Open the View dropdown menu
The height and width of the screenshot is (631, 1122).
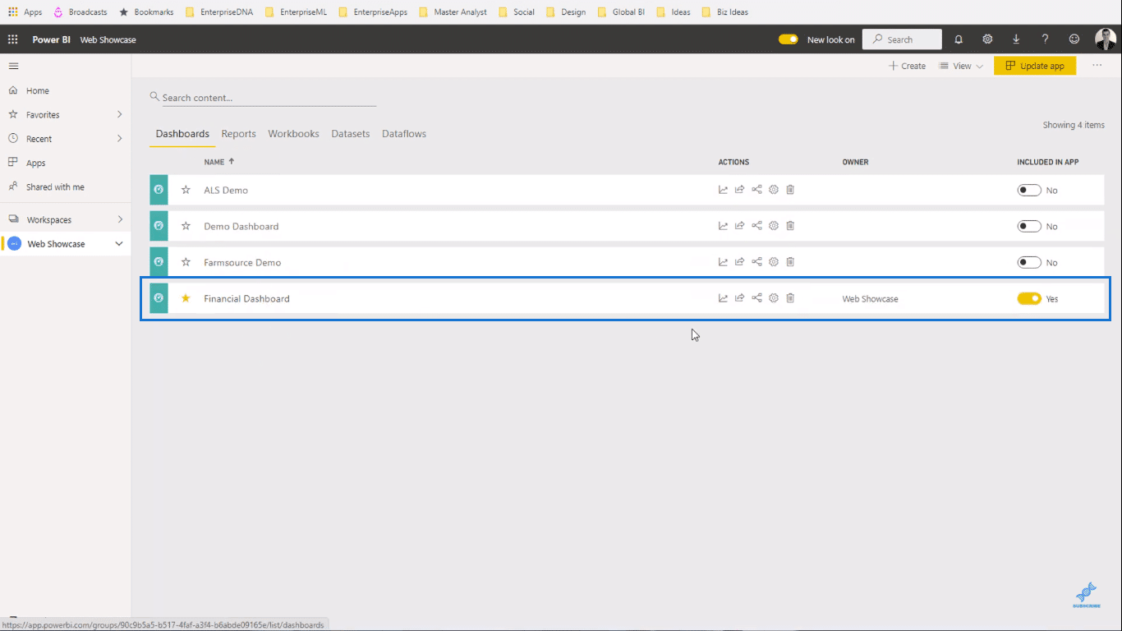961,66
